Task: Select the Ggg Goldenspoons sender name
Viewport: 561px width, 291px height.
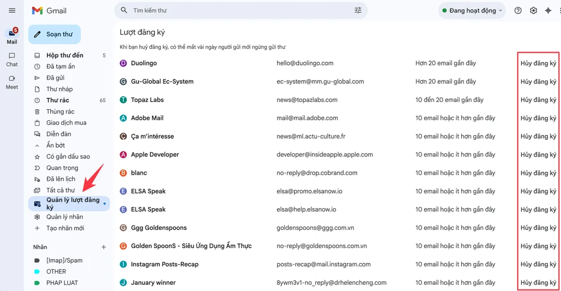Action: pyautogui.click(x=159, y=228)
